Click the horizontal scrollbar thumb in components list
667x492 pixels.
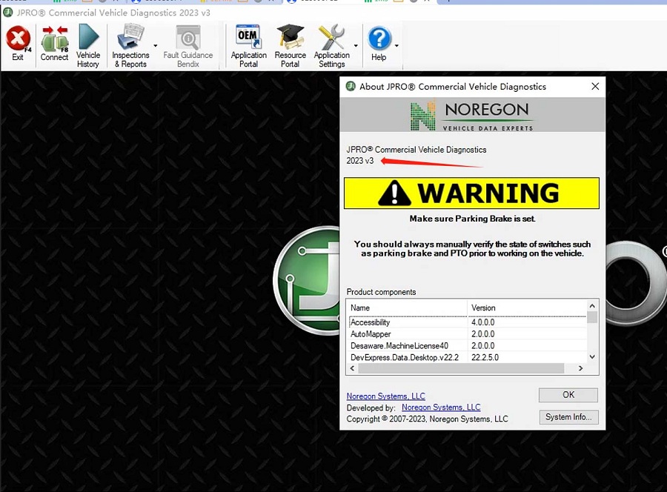(x=461, y=368)
